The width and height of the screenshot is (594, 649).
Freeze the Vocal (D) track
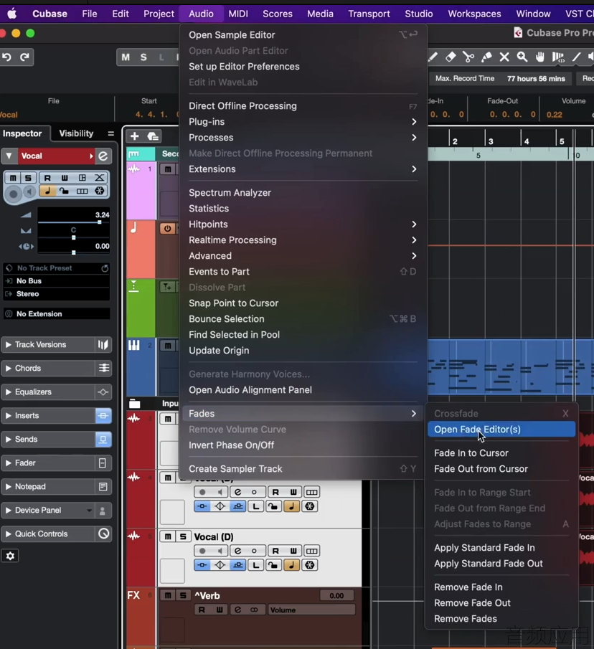(x=310, y=565)
